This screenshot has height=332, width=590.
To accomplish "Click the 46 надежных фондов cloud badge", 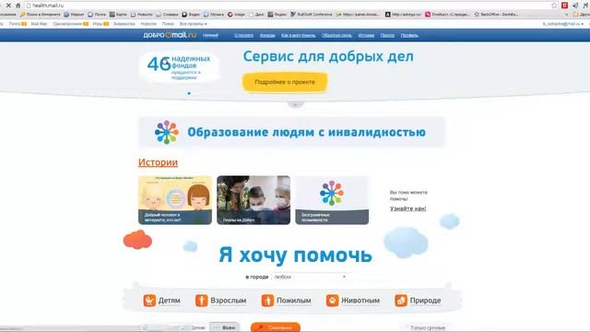I will [x=180, y=67].
